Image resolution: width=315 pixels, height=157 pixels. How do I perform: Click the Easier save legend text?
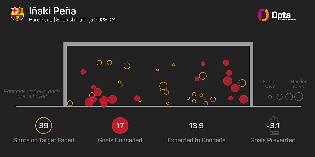click(270, 84)
